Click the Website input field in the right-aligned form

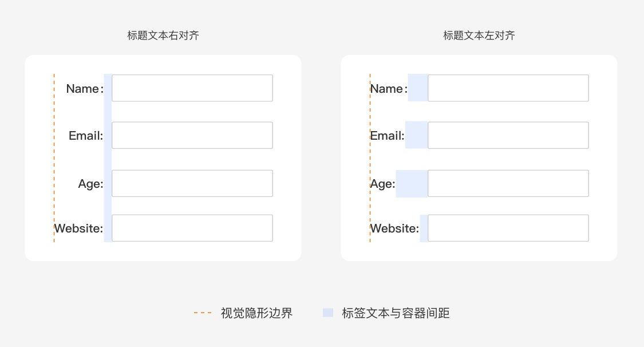click(x=192, y=228)
